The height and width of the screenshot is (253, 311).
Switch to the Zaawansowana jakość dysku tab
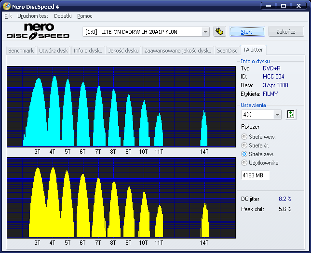click(178, 51)
